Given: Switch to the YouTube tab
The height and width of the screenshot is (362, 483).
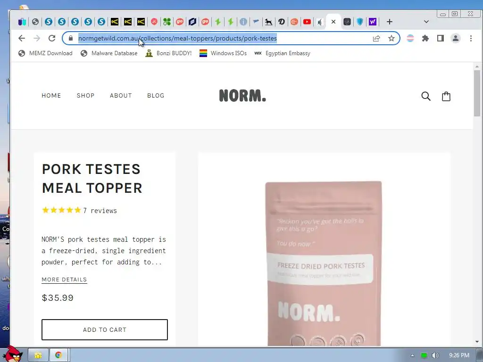Looking at the screenshot, I should [x=307, y=22].
